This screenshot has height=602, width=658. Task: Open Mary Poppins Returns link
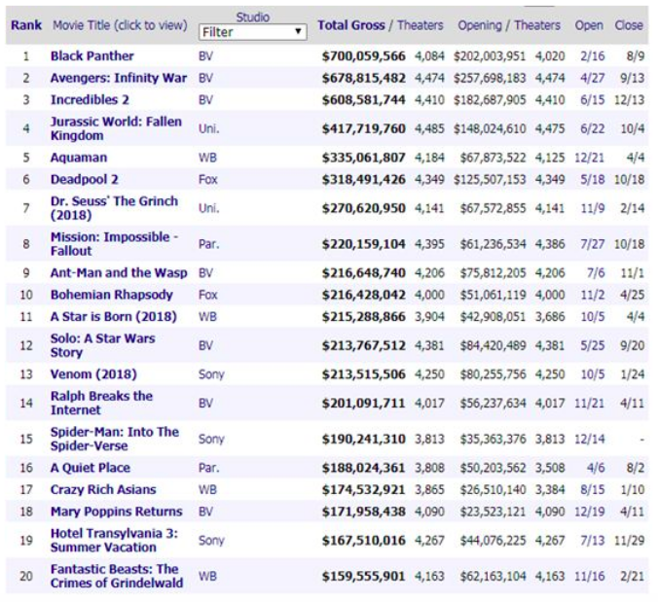click(116, 512)
